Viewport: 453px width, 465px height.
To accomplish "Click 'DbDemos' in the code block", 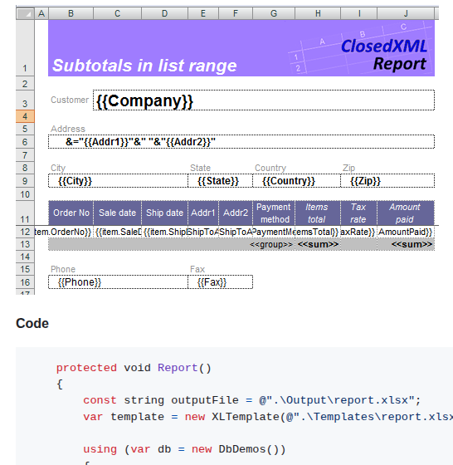I will [242, 449].
